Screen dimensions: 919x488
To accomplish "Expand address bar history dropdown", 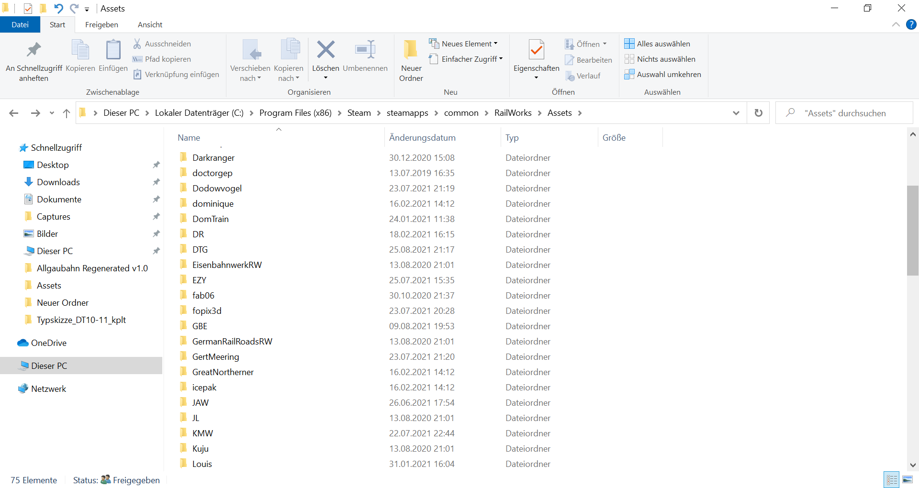I will 736,113.
